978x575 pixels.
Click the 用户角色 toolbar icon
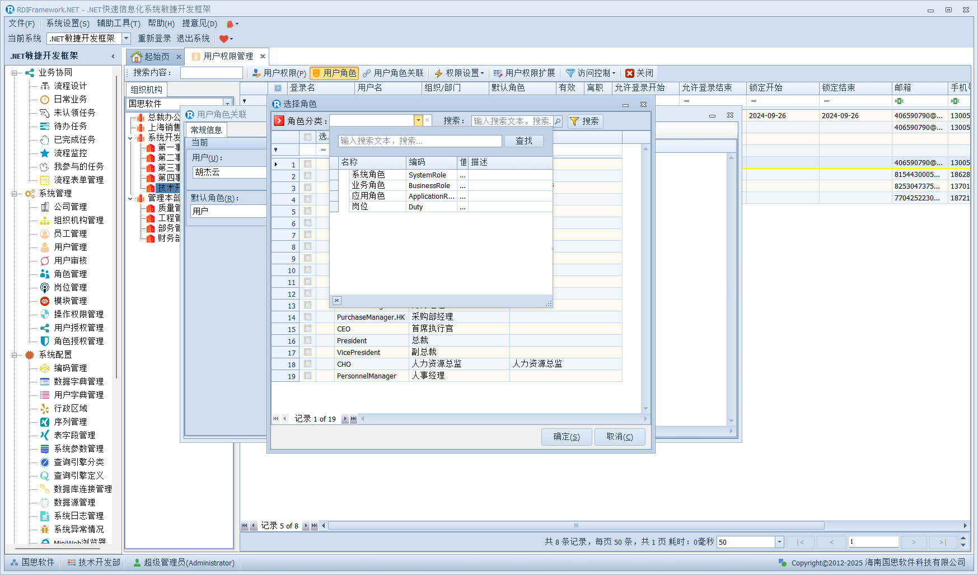point(316,73)
